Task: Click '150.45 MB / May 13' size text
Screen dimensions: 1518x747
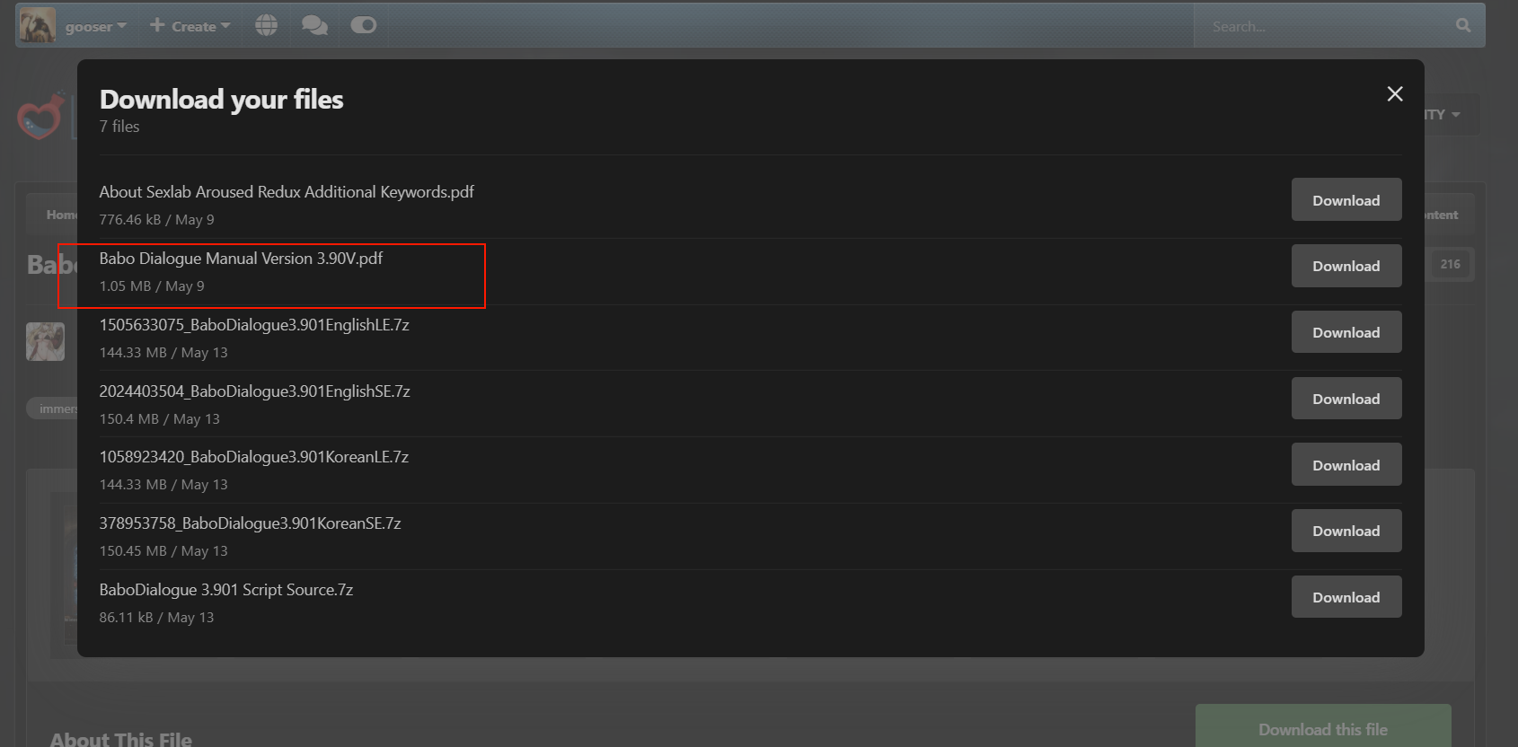Action: click(163, 551)
